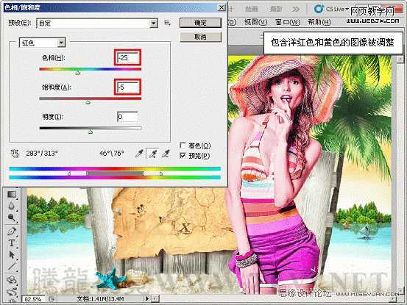This screenshot has height=305, width=407.
Task: Expand the CS Live dropdown menu
Action: tap(347, 9)
